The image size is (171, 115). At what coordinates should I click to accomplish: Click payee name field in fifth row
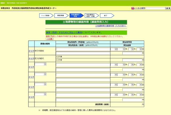83,90
